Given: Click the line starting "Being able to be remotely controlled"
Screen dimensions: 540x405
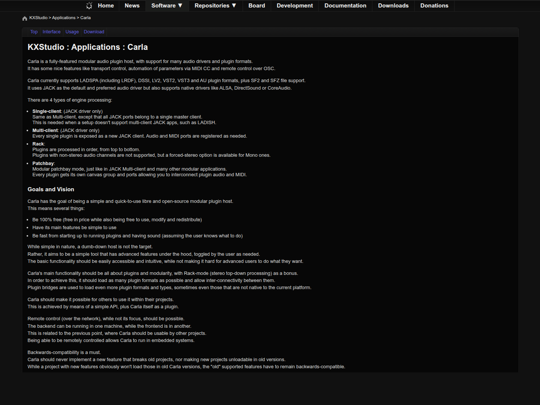Looking at the screenshot, I should pos(111,340).
